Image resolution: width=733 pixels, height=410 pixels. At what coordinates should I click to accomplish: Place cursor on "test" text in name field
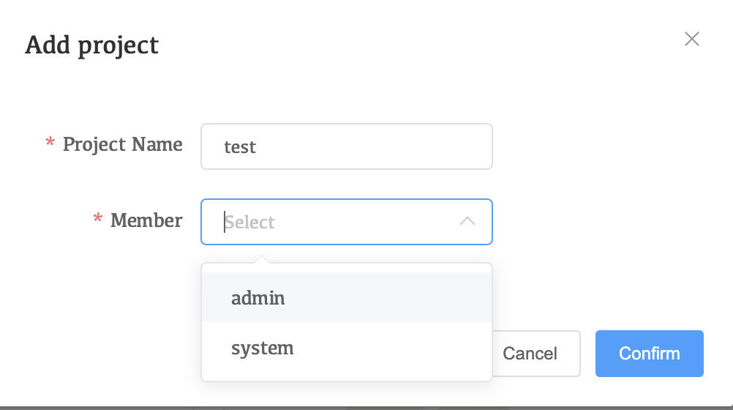click(240, 147)
